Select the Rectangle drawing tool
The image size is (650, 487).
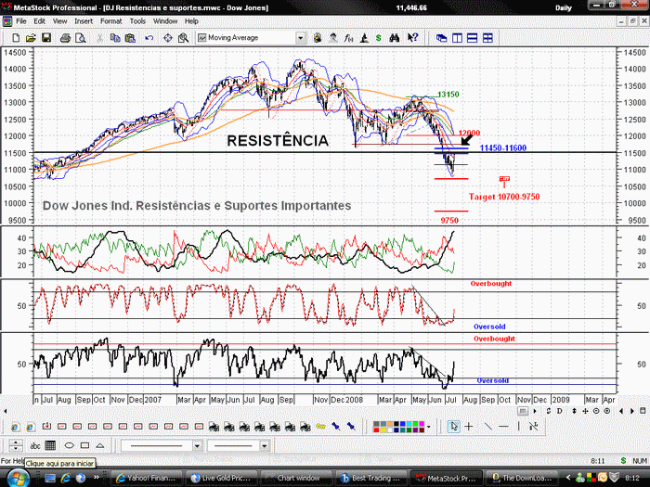pos(85,445)
